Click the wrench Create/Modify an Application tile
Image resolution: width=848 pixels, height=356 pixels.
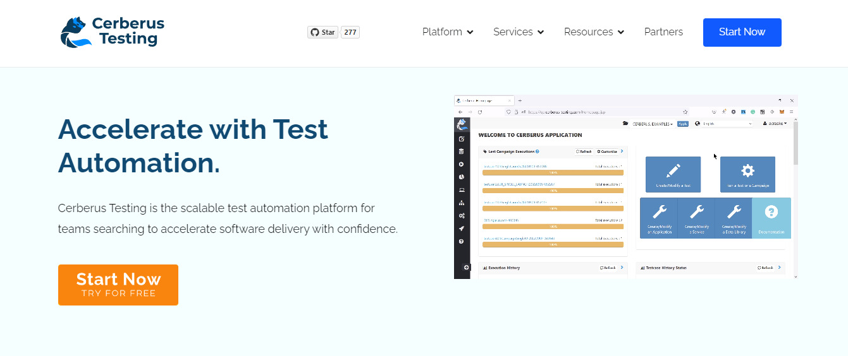pyautogui.click(x=658, y=218)
